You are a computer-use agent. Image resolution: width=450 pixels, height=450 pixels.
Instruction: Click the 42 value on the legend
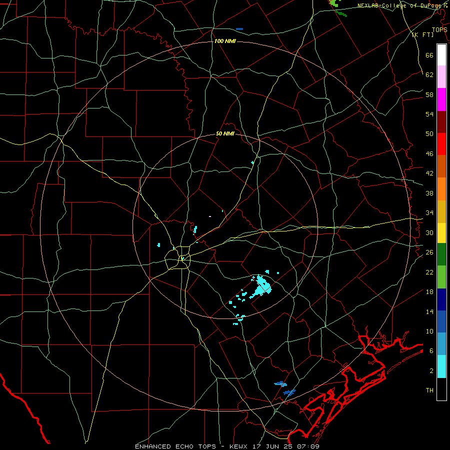click(x=429, y=173)
